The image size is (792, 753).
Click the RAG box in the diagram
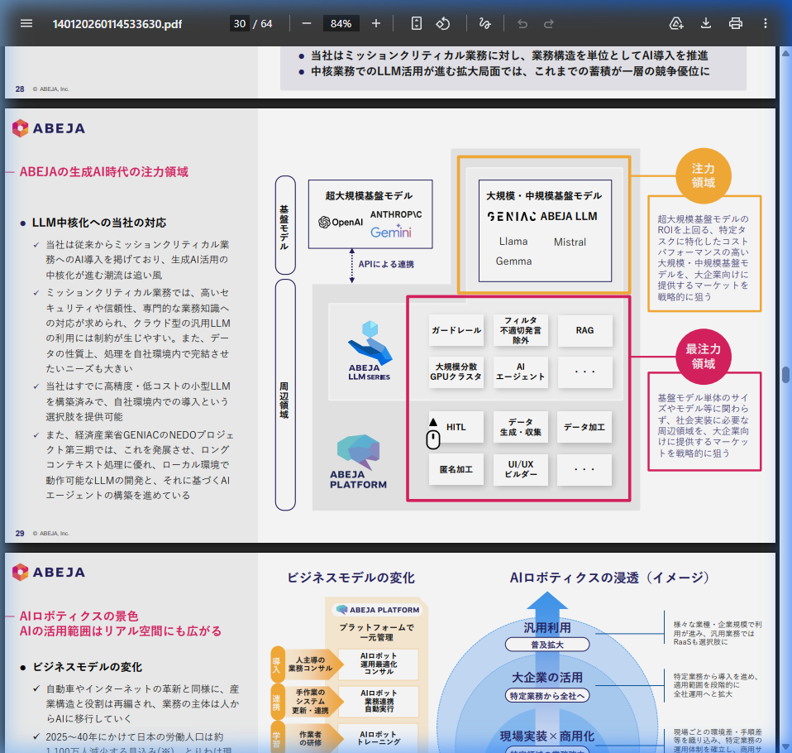pyautogui.click(x=584, y=330)
